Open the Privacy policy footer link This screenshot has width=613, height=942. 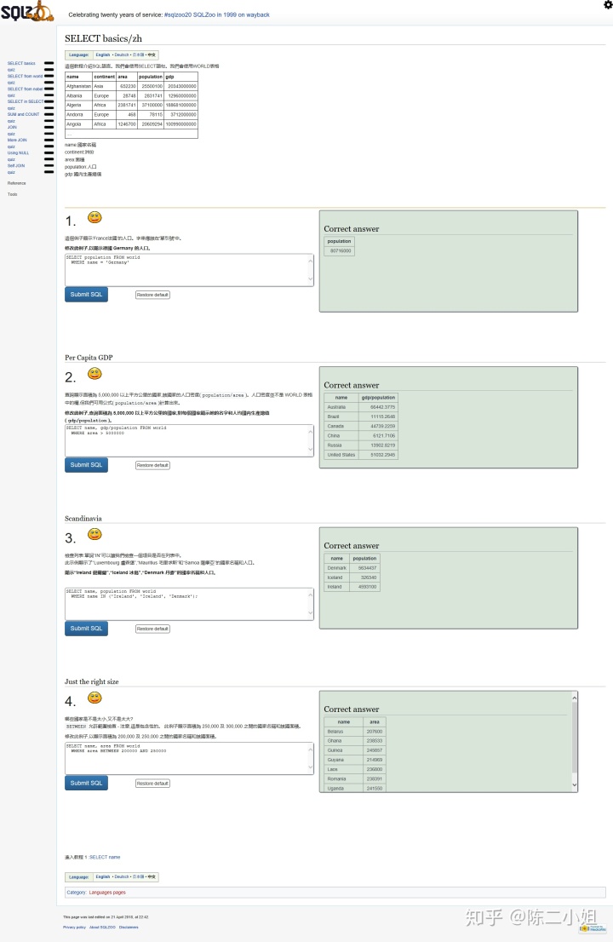point(74,927)
